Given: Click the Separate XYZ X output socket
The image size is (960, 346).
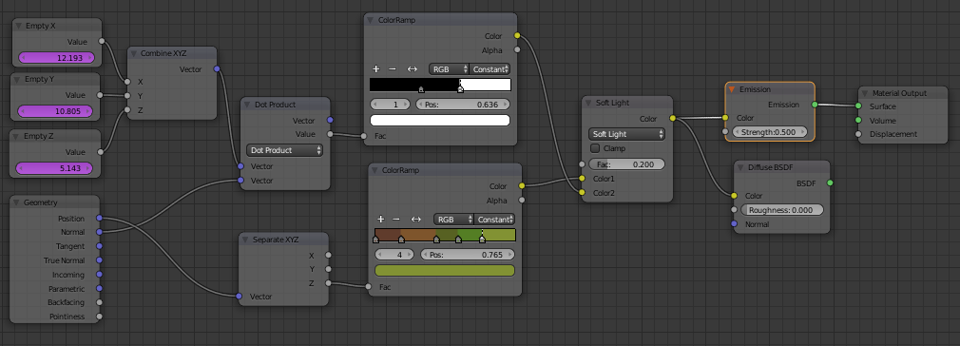Looking at the screenshot, I should 328,255.
